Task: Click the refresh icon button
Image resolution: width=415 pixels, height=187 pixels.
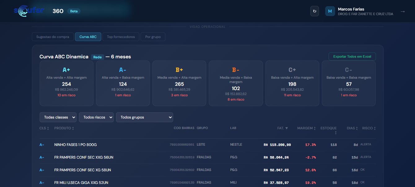Action: coord(315,11)
